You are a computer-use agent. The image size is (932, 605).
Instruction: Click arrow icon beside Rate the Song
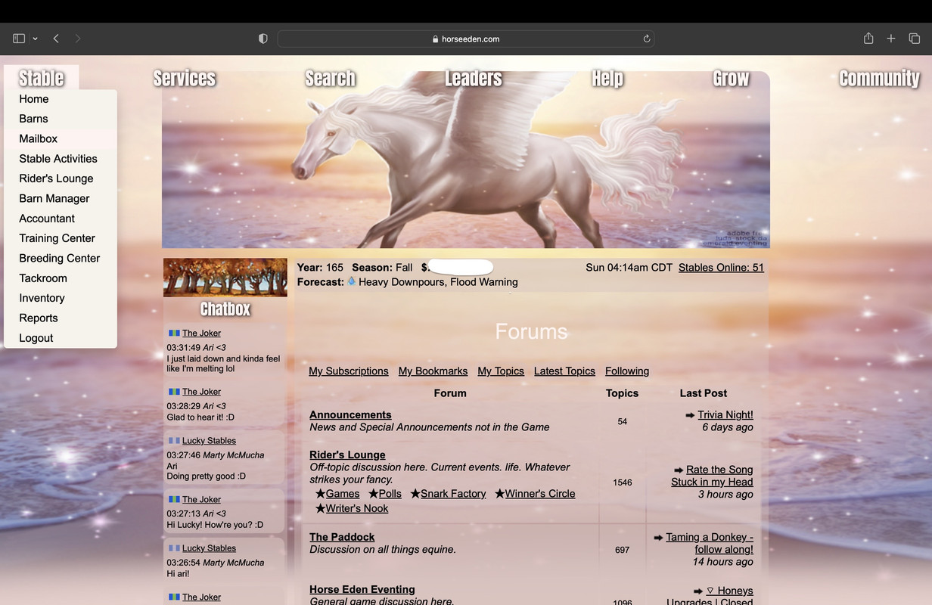coord(679,470)
